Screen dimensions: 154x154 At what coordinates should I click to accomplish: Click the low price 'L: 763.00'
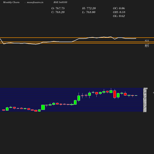click(89, 12)
